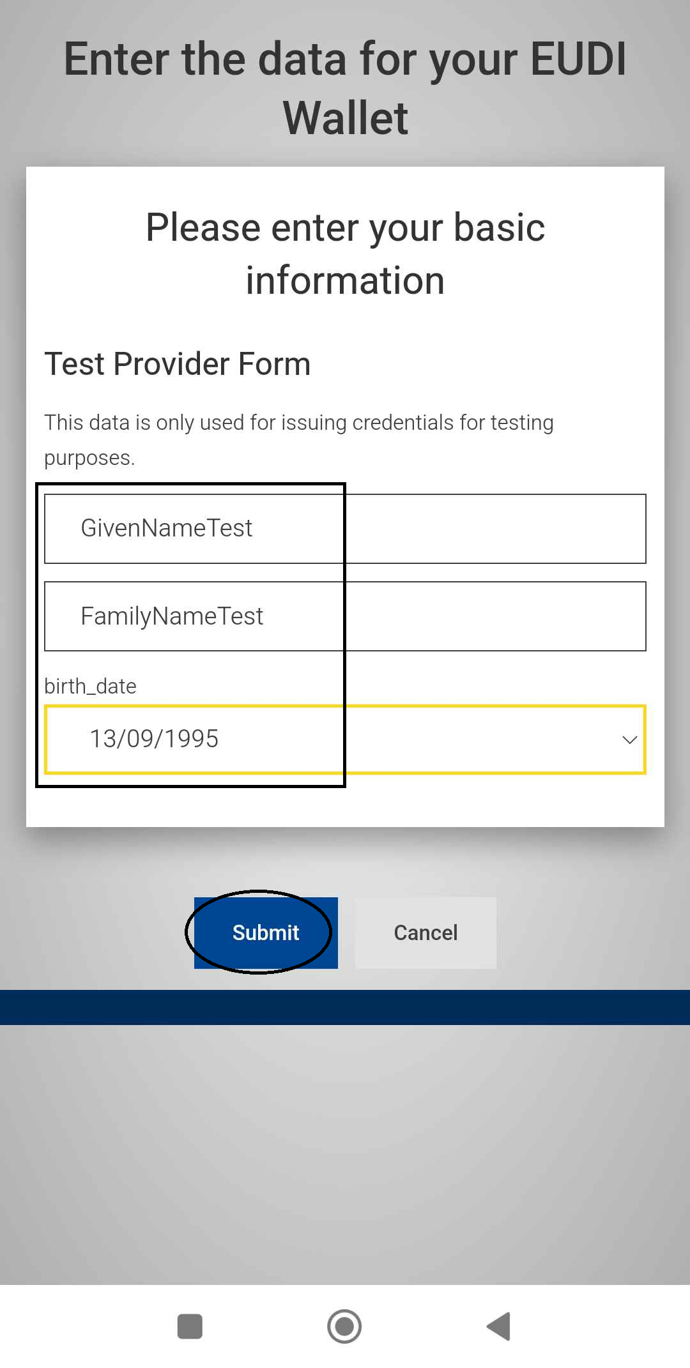Tap the "Test Provider Form" heading

177,364
